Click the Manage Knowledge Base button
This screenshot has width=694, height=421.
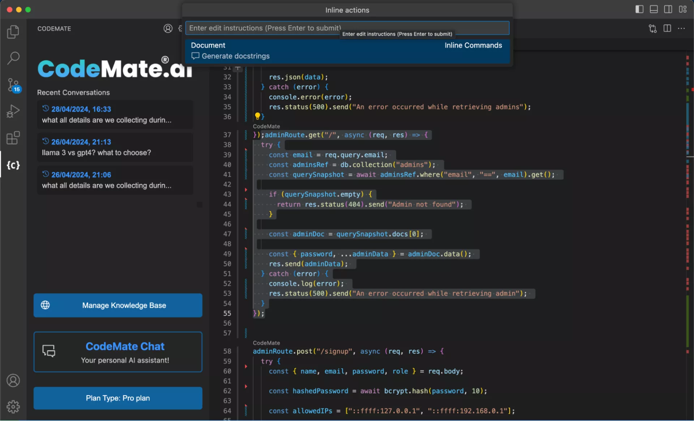tap(118, 305)
